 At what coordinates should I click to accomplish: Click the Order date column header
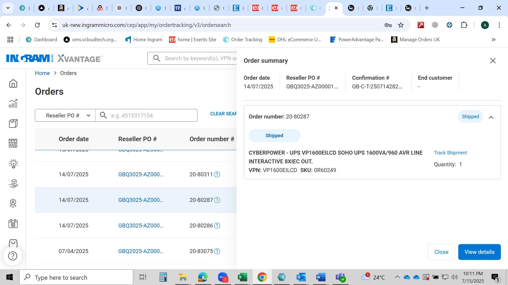coord(74,139)
